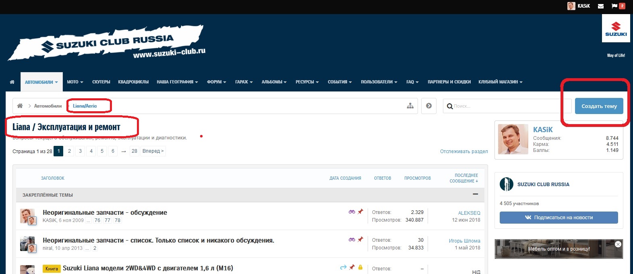Click Вперед next page button
This screenshot has height=274, width=633.
pyautogui.click(x=153, y=151)
